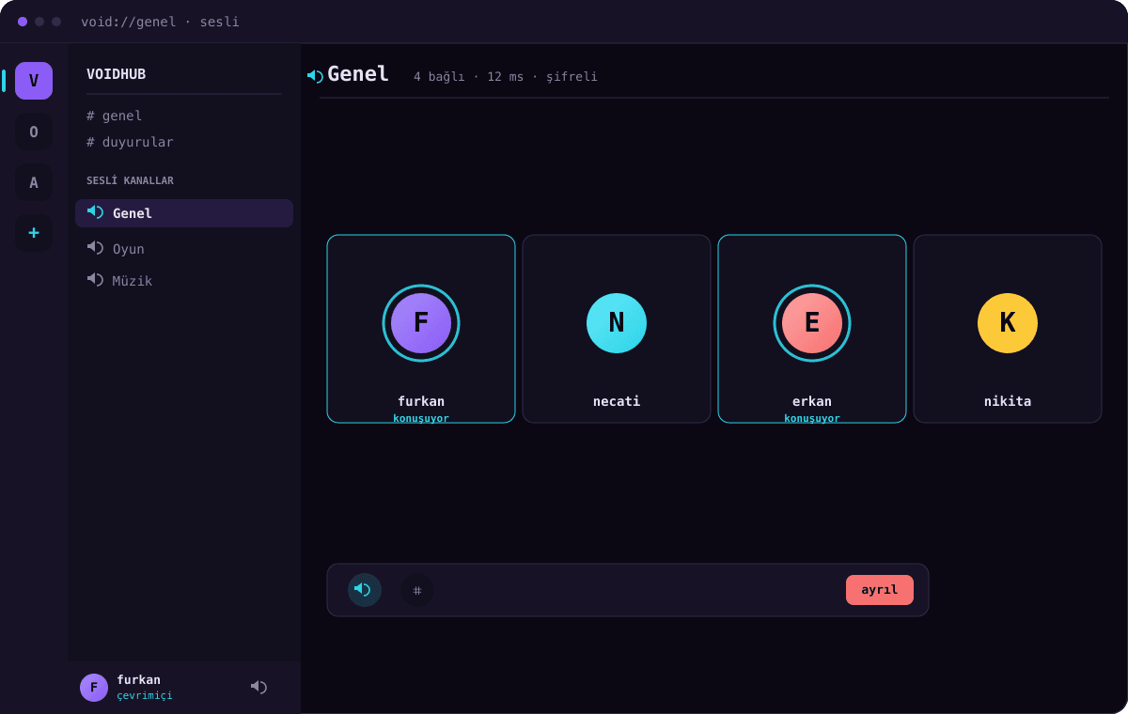Click erkan's pink E avatar

click(x=812, y=323)
